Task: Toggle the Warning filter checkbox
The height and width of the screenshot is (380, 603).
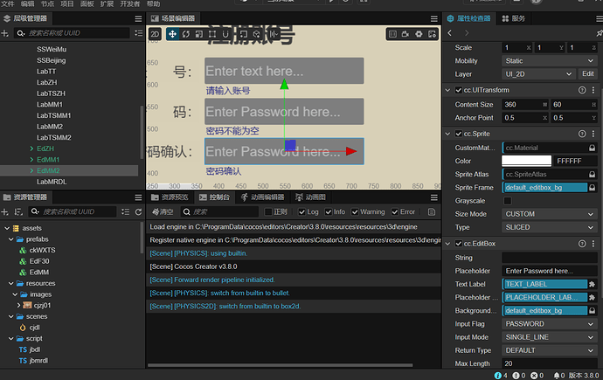Action: [355, 212]
